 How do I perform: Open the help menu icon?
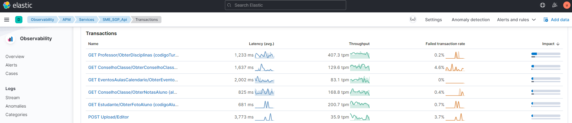coord(543,5)
